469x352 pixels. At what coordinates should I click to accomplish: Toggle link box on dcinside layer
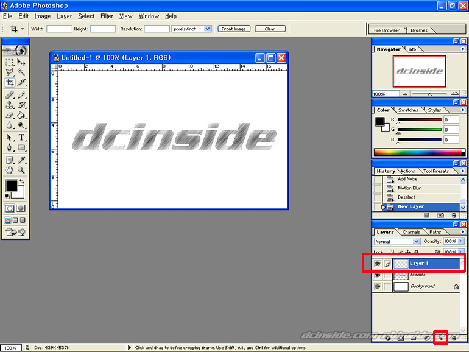click(387, 275)
